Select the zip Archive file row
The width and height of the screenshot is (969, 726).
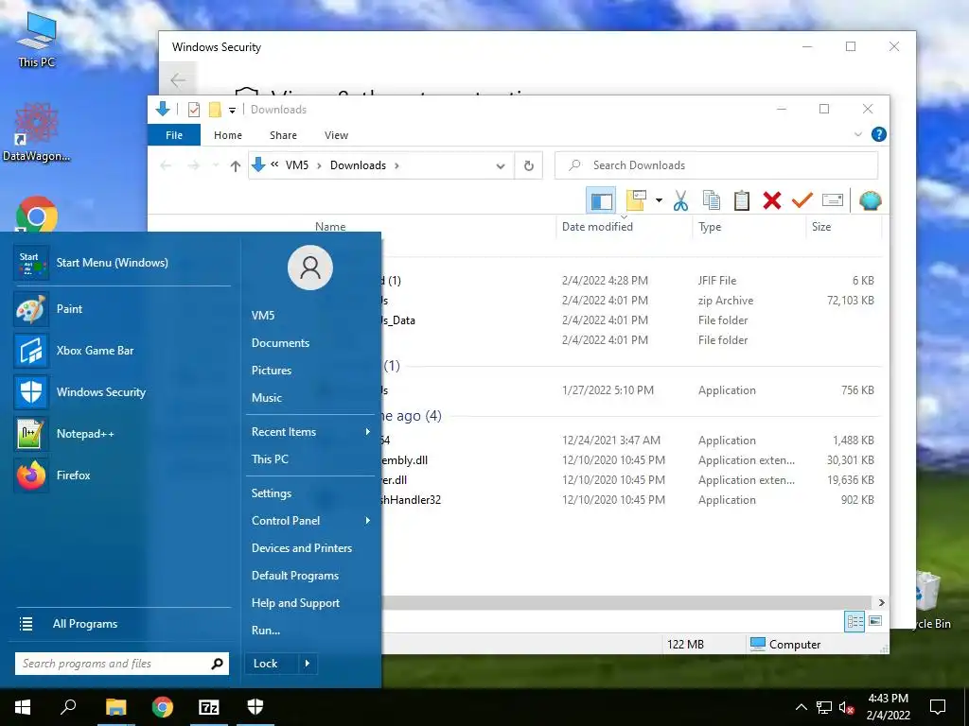(626, 301)
